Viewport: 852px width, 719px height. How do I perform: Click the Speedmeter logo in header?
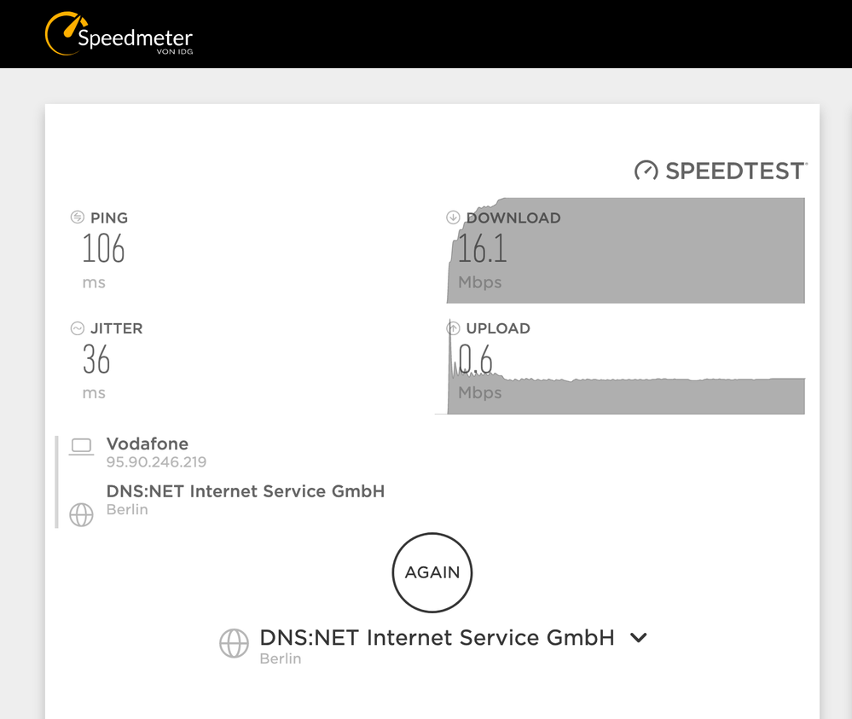(119, 35)
